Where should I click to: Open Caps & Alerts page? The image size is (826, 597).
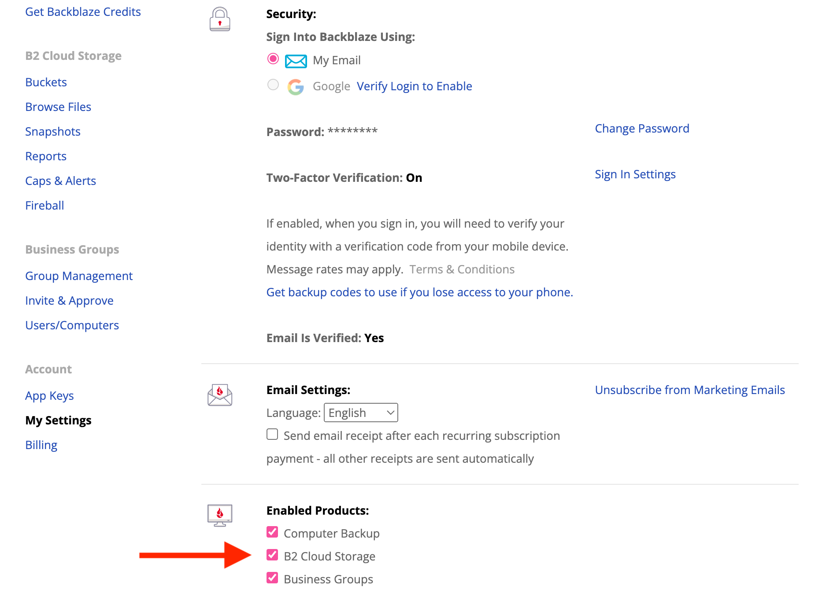point(60,181)
